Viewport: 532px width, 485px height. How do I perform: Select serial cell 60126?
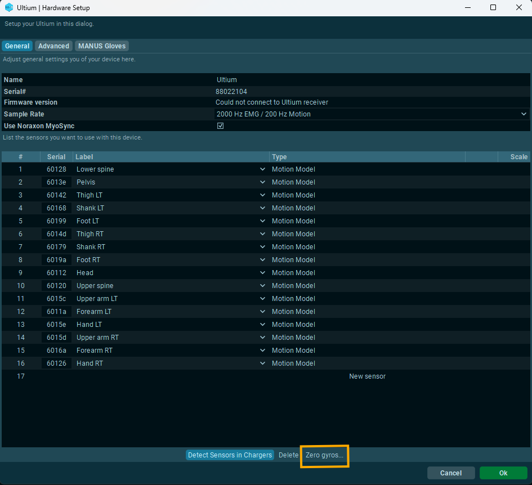(56, 363)
